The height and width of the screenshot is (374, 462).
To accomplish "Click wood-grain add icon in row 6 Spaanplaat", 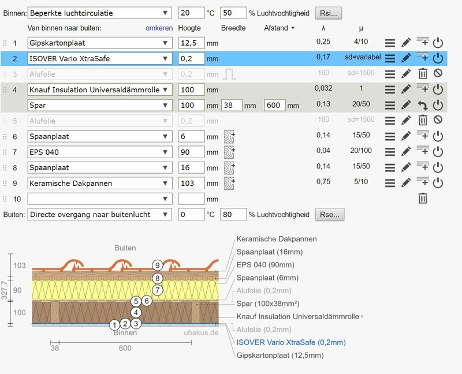I will [229, 137].
